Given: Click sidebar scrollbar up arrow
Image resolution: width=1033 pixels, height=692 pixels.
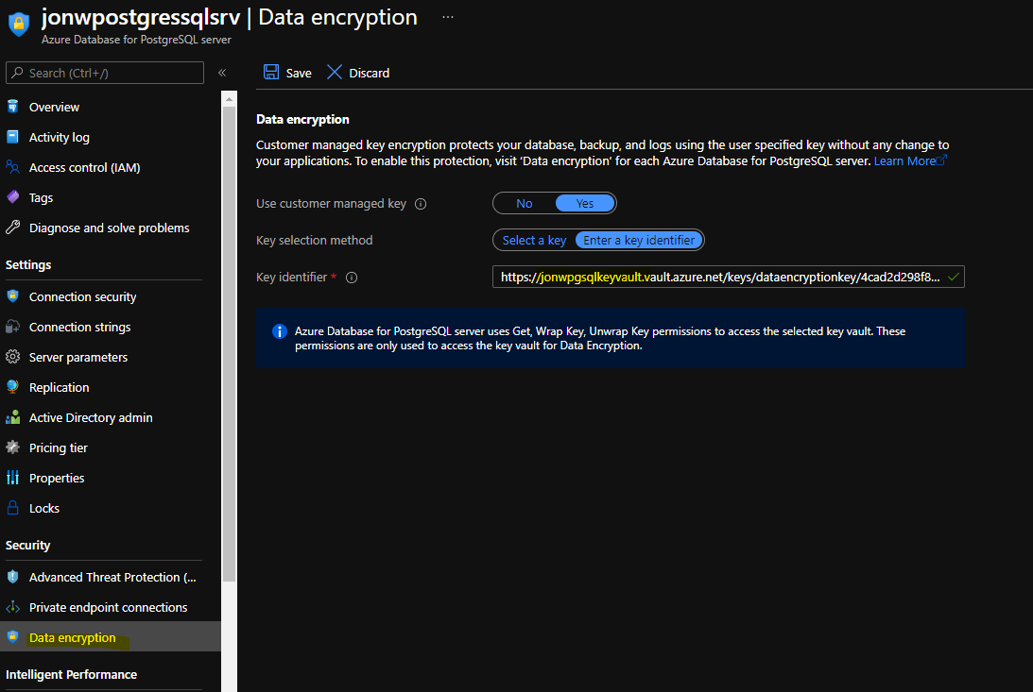Looking at the screenshot, I should pyautogui.click(x=230, y=99).
